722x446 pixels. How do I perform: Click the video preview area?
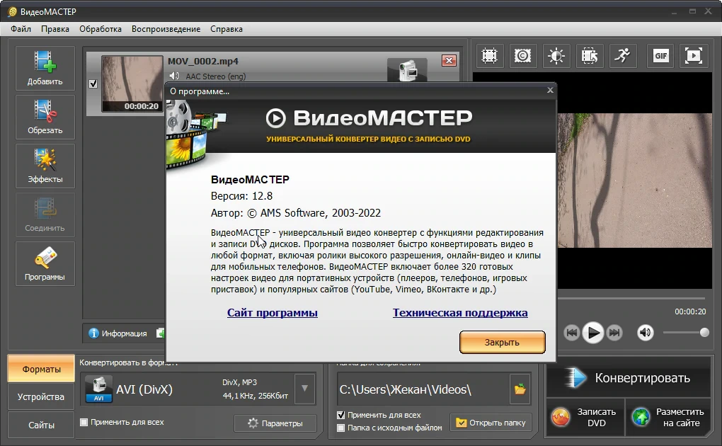634,181
